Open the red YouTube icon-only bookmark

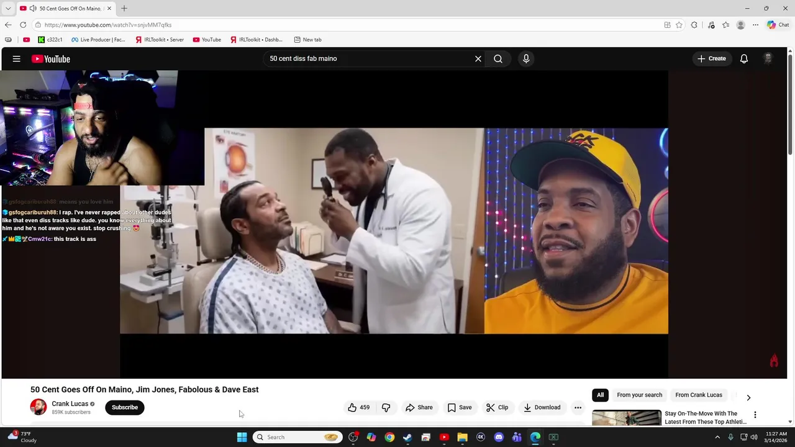coord(26,40)
